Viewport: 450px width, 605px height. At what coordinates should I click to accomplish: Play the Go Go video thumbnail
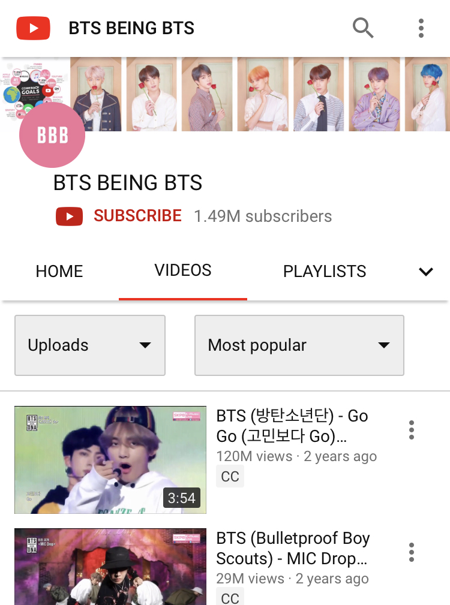coord(110,459)
